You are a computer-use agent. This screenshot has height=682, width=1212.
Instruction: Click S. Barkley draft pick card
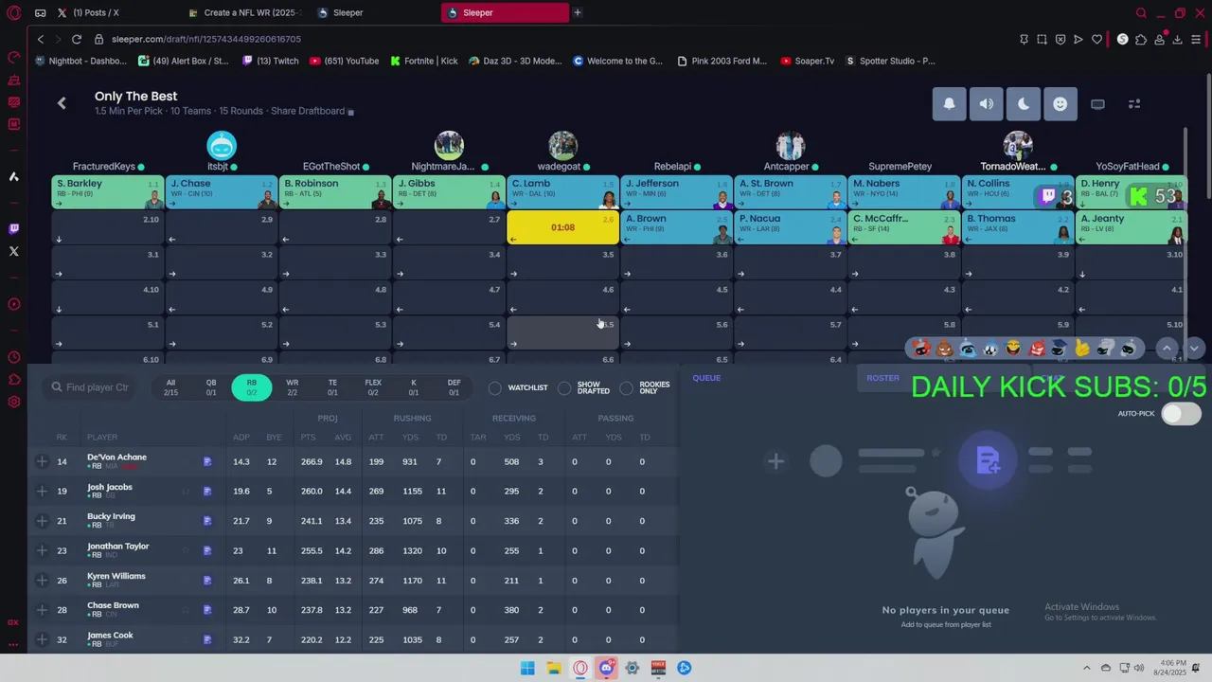108,192
